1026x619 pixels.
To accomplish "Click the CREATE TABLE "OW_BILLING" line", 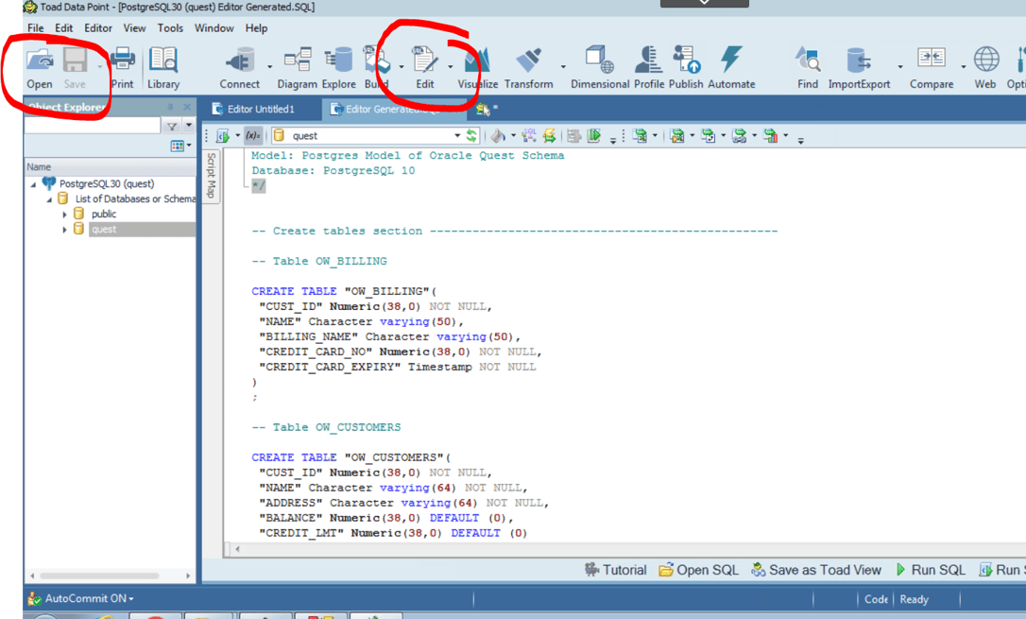I will pyautogui.click(x=344, y=291).
